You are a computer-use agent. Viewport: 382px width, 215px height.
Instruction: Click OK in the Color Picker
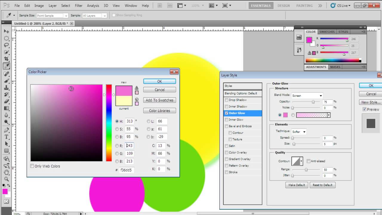click(x=160, y=81)
